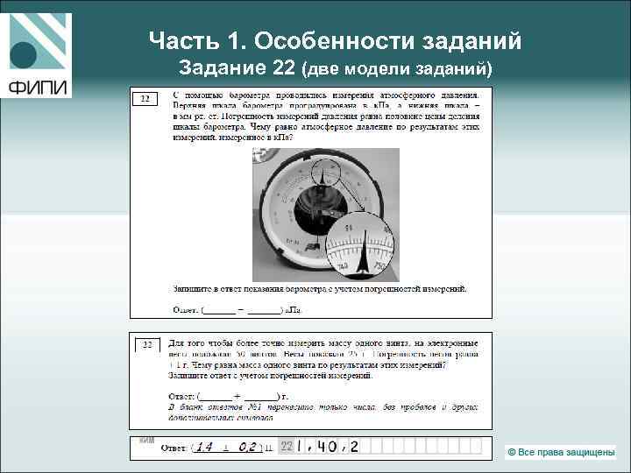
Task: Click the first answer cell containing '1'
Action: 299,446
